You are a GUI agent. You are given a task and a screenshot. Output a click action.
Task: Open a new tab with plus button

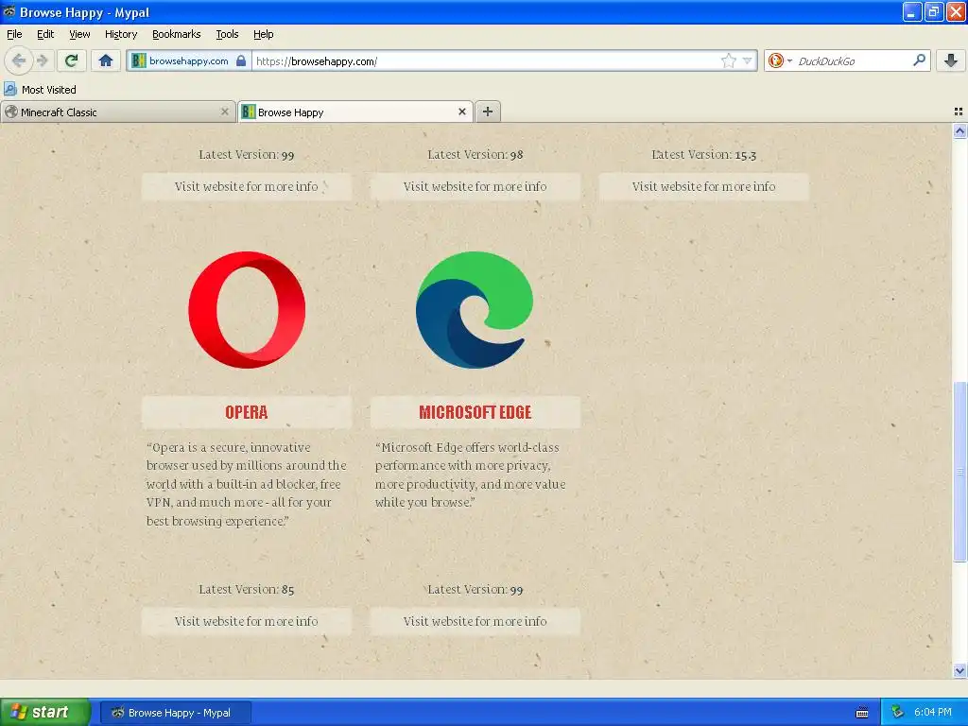(487, 112)
